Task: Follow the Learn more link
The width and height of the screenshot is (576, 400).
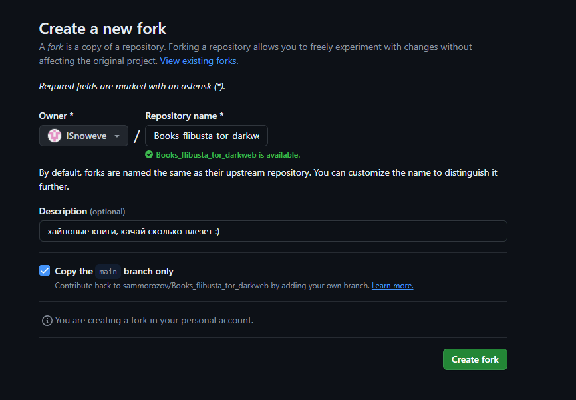Action: (392, 286)
